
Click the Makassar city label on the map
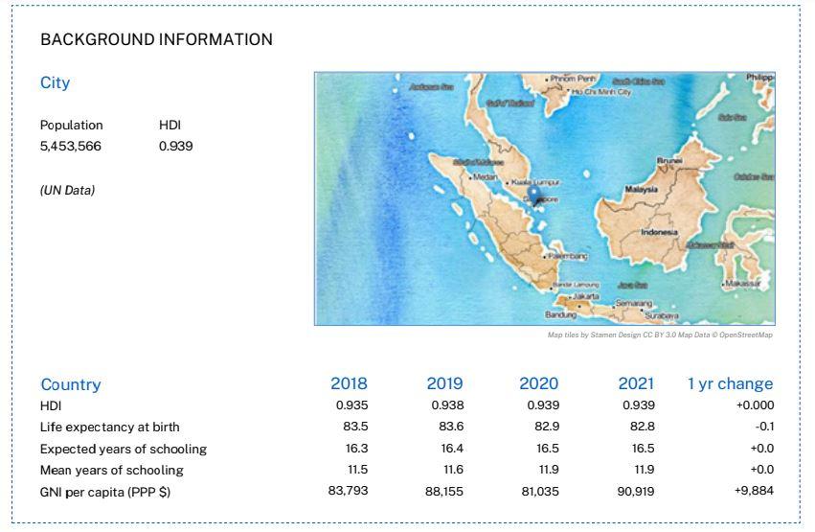(744, 285)
